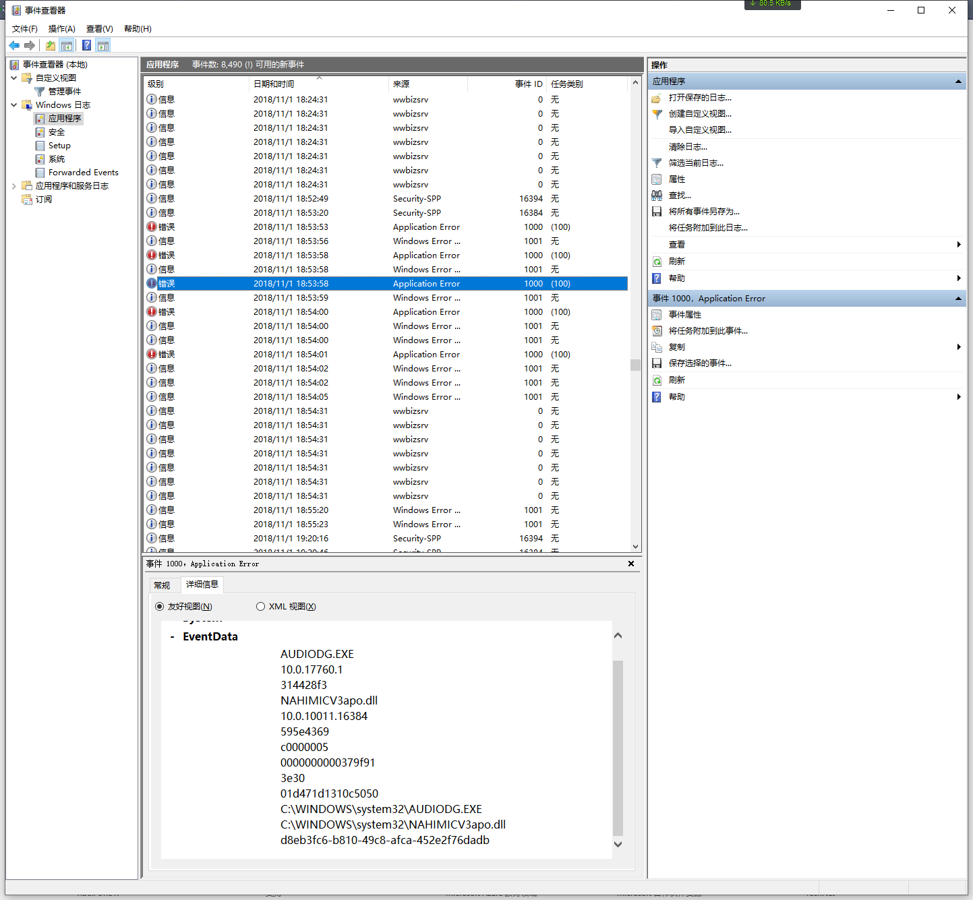Switch to the 详细信息 tab
The height and width of the screenshot is (900, 973).
click(x=202, y=584)
